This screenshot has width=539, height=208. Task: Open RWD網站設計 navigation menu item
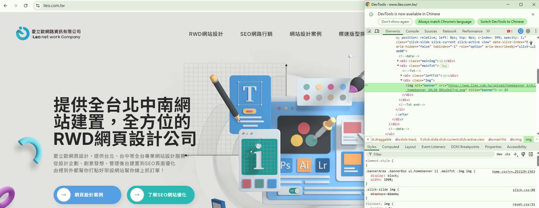[x=206, y=34]
